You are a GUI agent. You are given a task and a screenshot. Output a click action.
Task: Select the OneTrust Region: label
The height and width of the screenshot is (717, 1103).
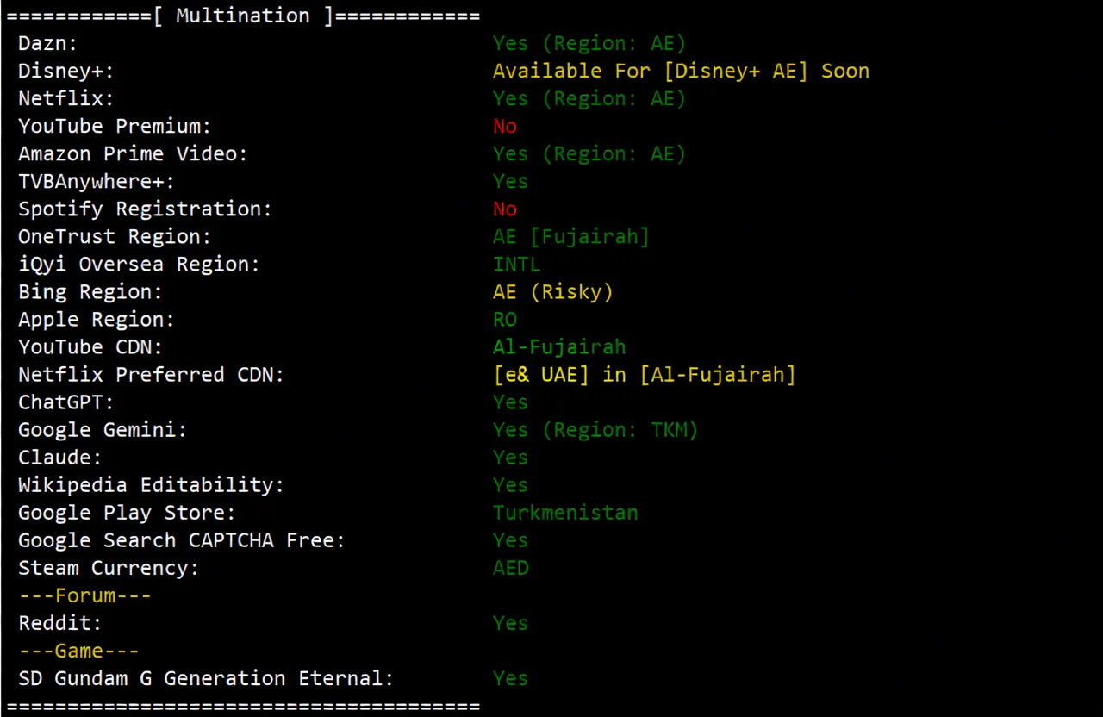coord(115,236)
